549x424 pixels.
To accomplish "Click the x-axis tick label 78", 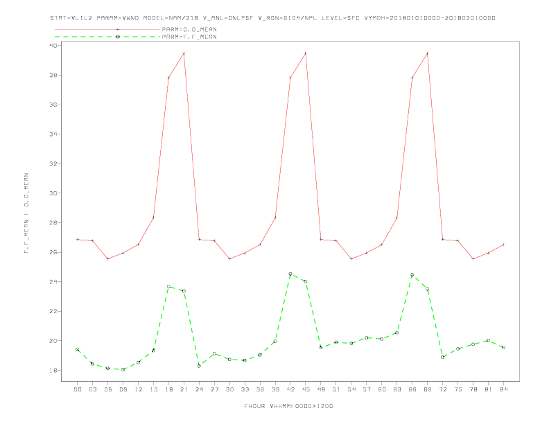I will (x=473, y=389).
